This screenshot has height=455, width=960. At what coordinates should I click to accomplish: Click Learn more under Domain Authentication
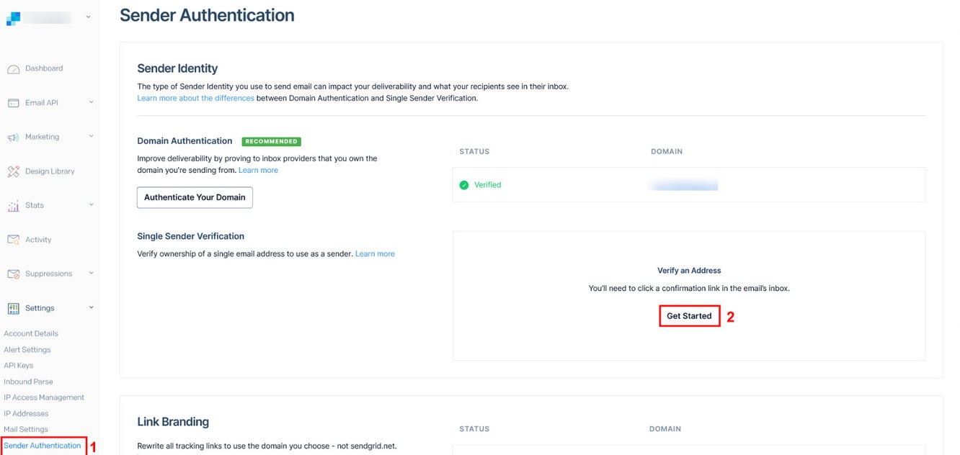[x=258, y=170]
